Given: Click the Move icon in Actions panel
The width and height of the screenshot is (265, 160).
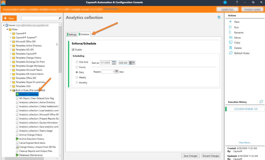Looking at the screenshot, I should coord(231,38).
